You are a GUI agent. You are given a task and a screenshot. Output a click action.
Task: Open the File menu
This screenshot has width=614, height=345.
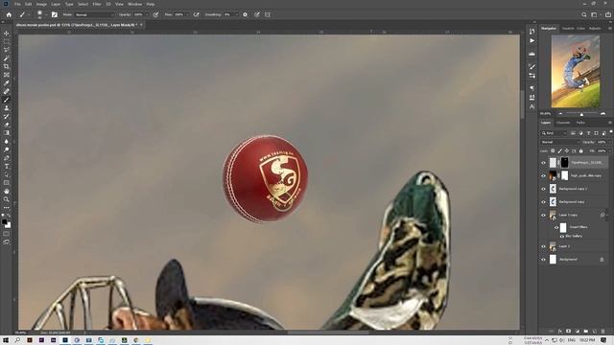17,4
